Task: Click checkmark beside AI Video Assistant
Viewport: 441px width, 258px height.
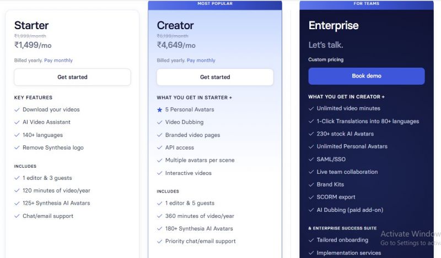Action: [17, 123]
